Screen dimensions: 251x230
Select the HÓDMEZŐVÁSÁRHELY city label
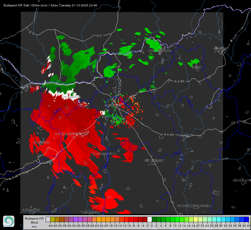(195, 206)
